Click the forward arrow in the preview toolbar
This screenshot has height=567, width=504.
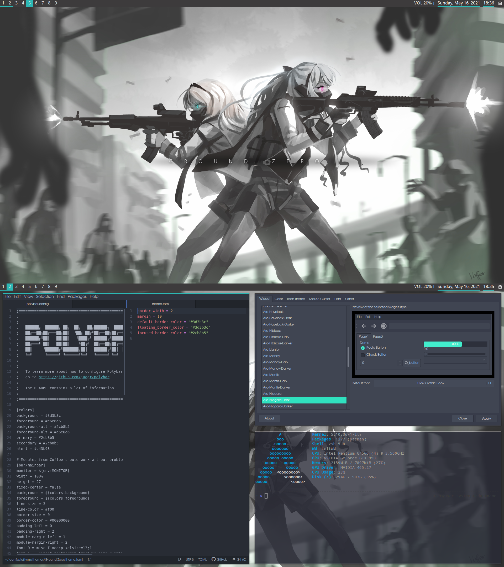coord(374,326)
